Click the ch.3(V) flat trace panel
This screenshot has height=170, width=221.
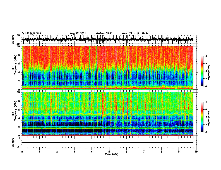[109, 142]
